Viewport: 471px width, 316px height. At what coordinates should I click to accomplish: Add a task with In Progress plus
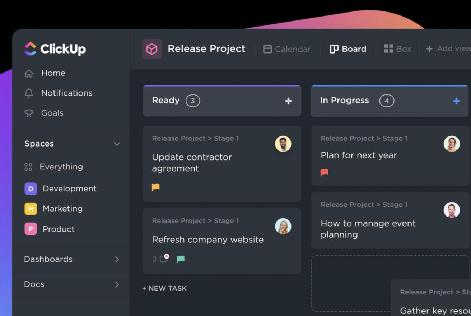[x=456, y=101]
